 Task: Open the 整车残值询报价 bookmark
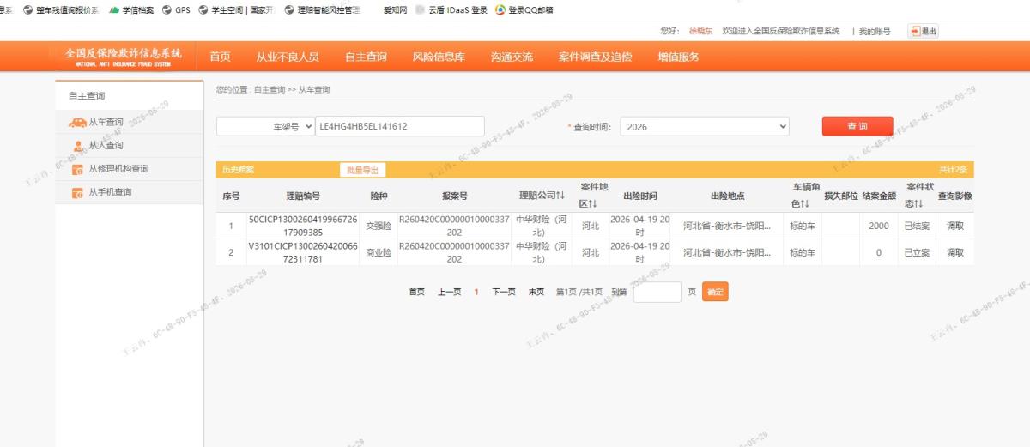coord(60,10)
